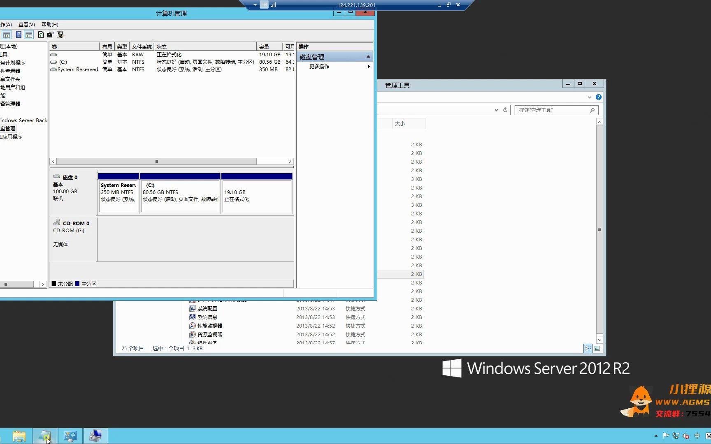
Task: Click the blue 主分区 legend swatch
Action: pyautogui.click(x=77, y=284)
